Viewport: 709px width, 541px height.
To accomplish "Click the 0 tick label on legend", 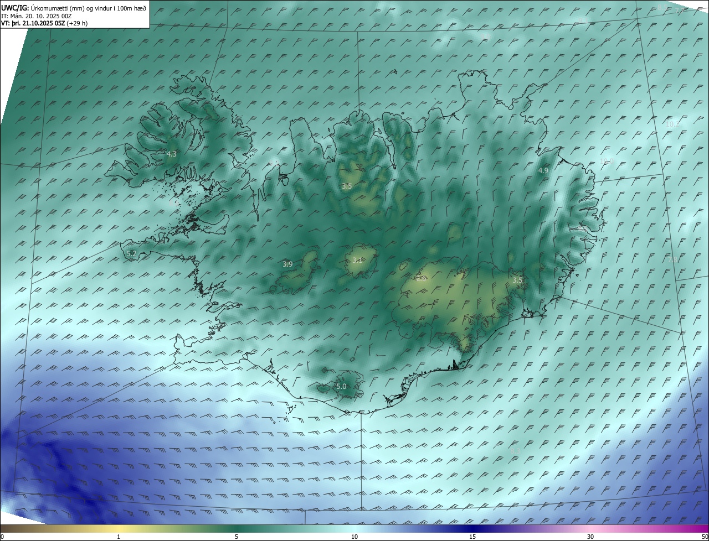I will [2, 537].
